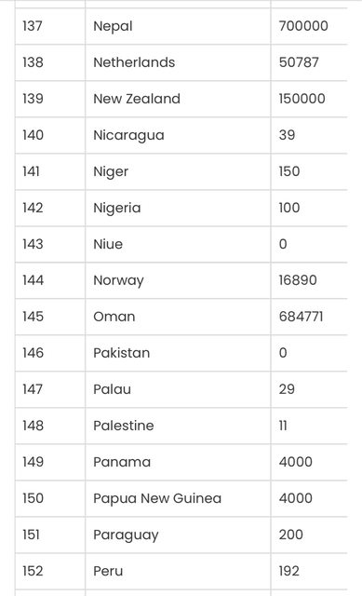Viewport: 362px width, 596px height.
Task: Select the Pakistan row name
Action: click(122, 353)
